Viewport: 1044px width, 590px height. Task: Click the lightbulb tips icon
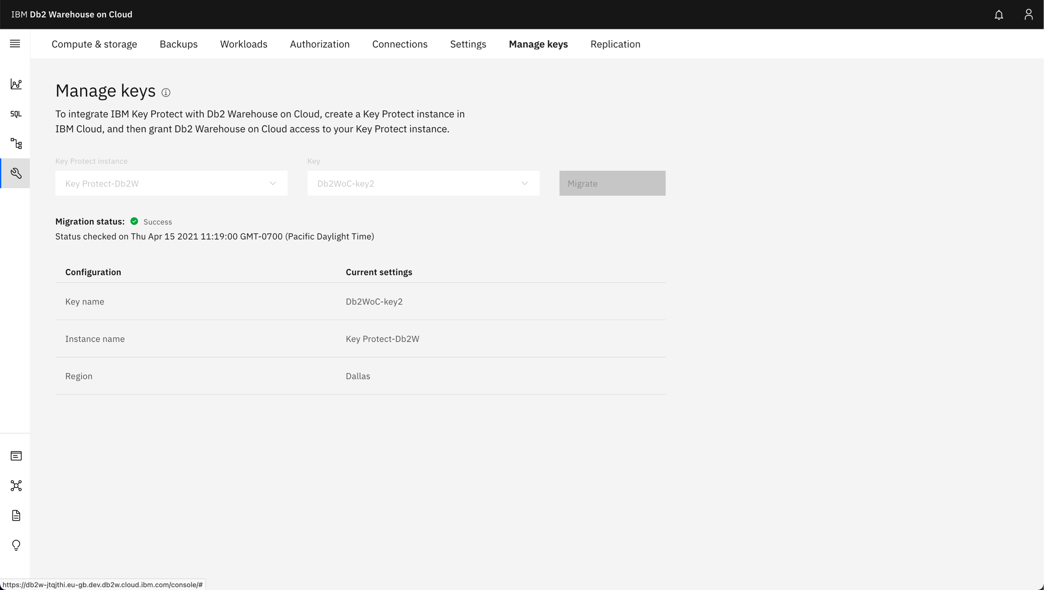16,545
